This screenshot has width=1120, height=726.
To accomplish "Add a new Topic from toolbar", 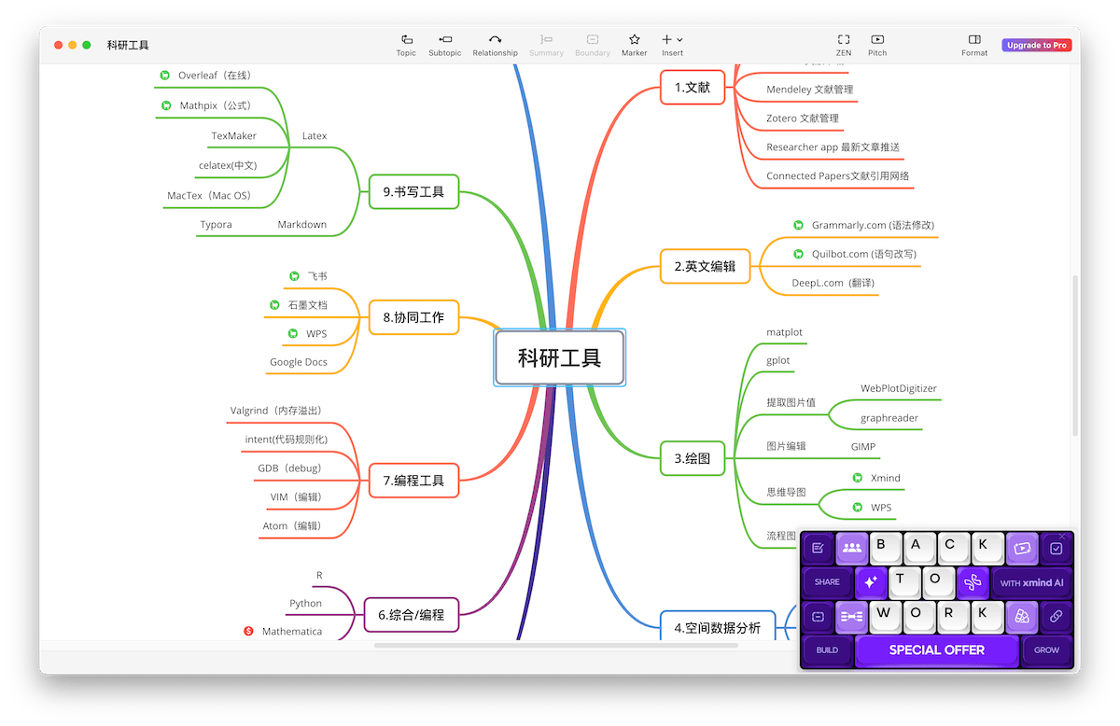I will click(406, 45).
